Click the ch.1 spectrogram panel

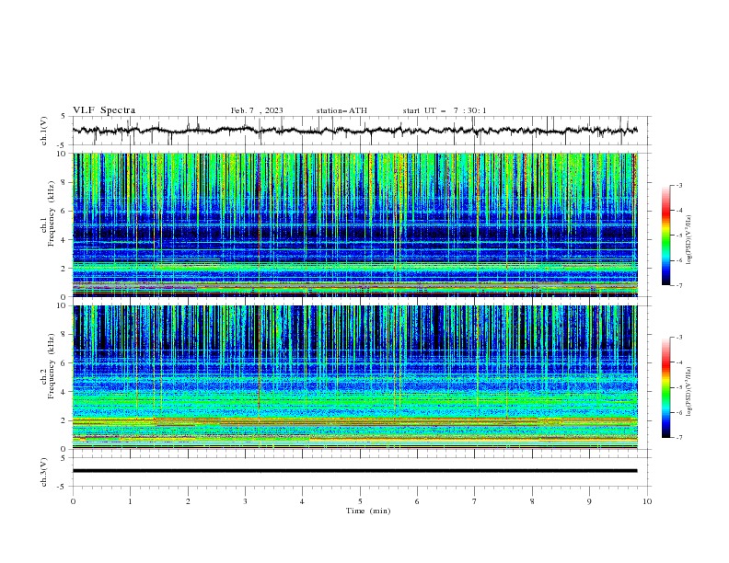(354, 224)
